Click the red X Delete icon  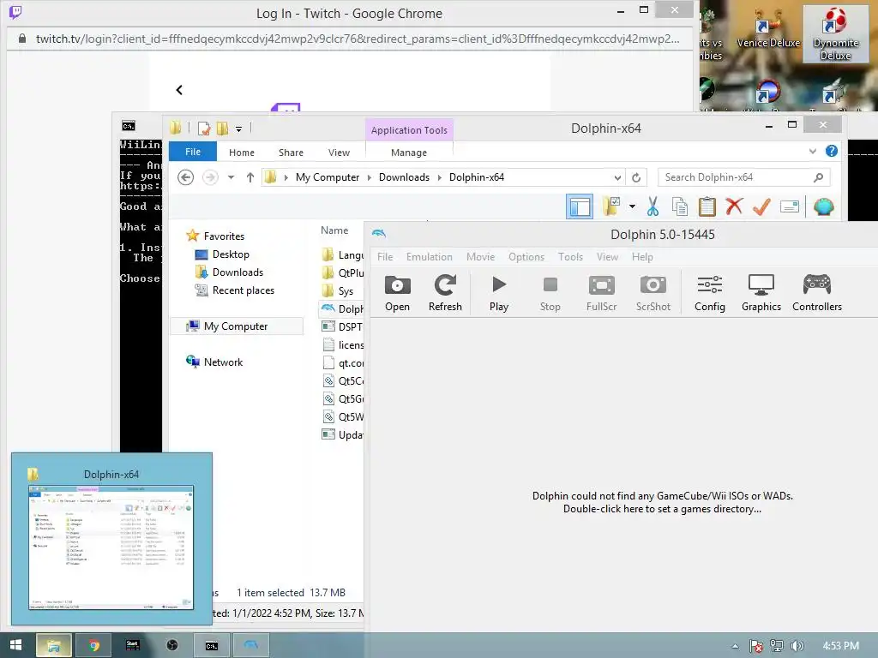click(734, 206)
